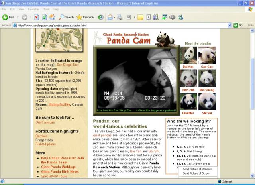Open the San Diego Zoo link
The height and width of the screenshot is (185, 255).
pyautogui.click(x=67, y=65)
